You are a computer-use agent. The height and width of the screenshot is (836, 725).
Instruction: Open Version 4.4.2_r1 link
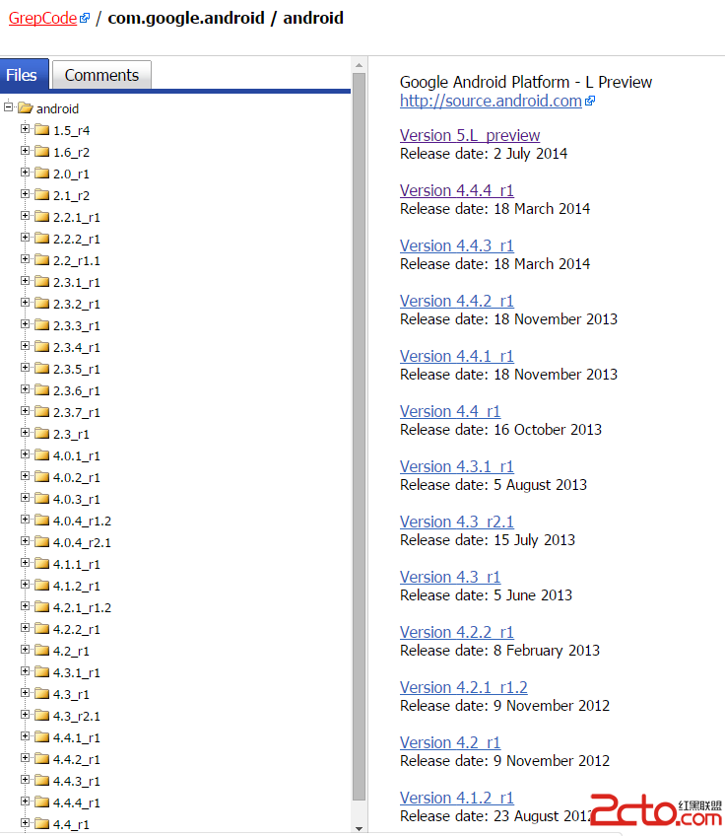[456, 301]
